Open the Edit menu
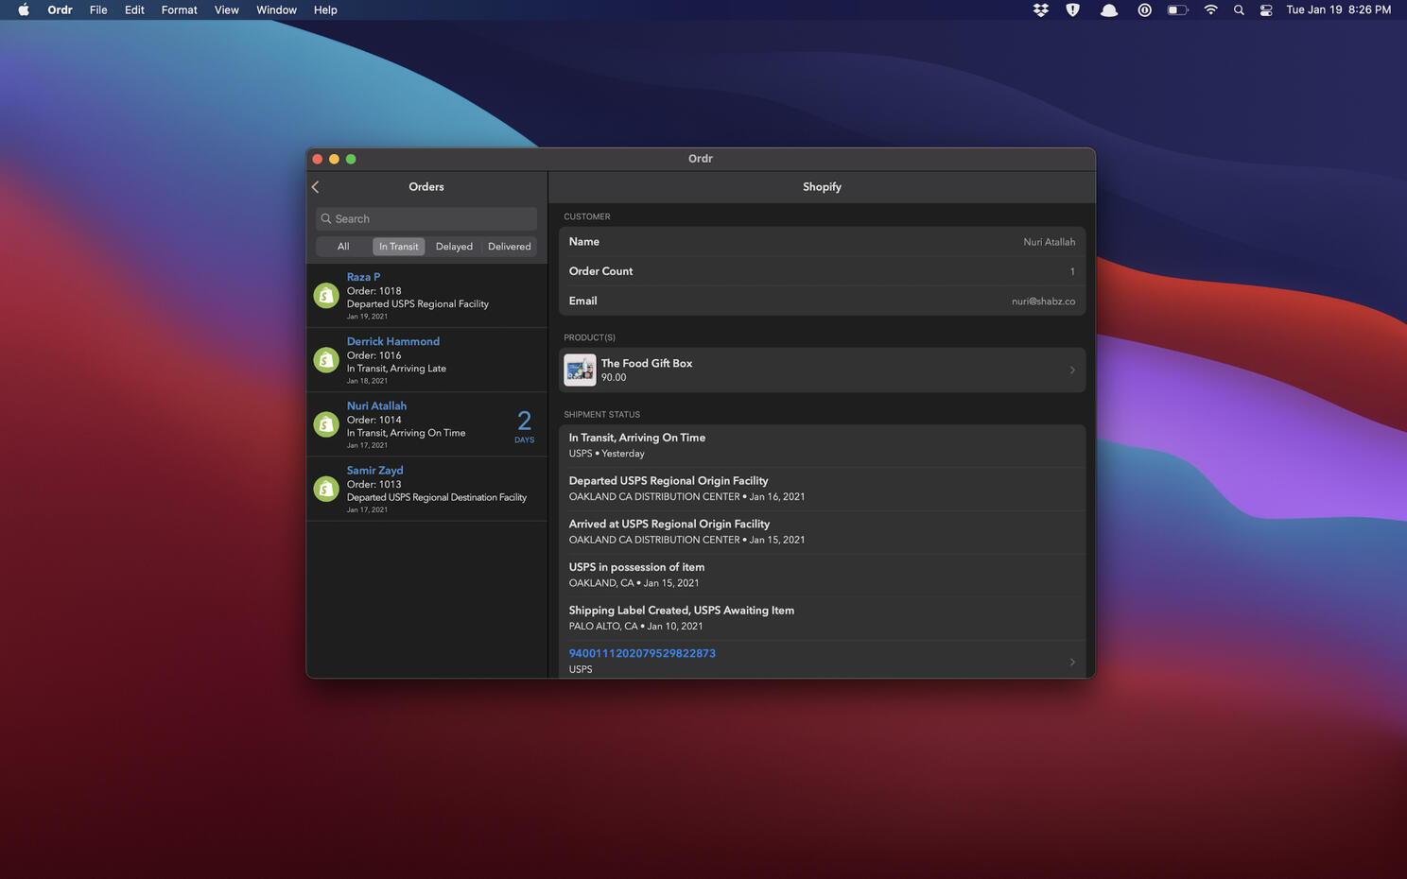 pyautogui.click(x=134, y=9)
